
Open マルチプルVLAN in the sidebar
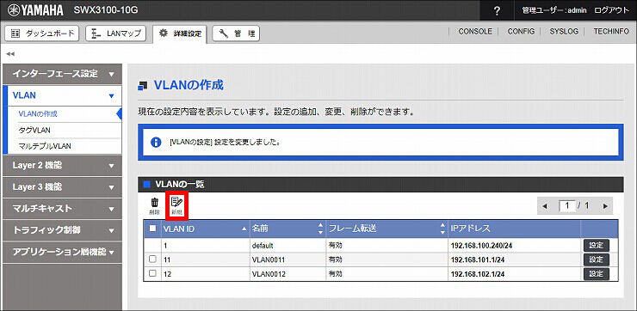45,145
